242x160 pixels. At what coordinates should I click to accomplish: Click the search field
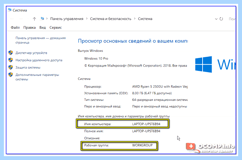tap(232, 19)
